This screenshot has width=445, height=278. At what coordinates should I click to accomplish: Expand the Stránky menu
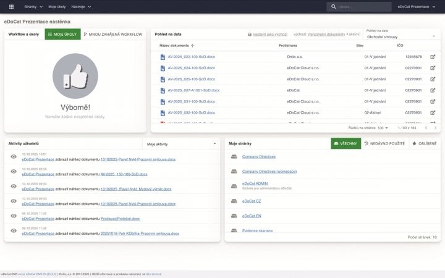point(33,7)
